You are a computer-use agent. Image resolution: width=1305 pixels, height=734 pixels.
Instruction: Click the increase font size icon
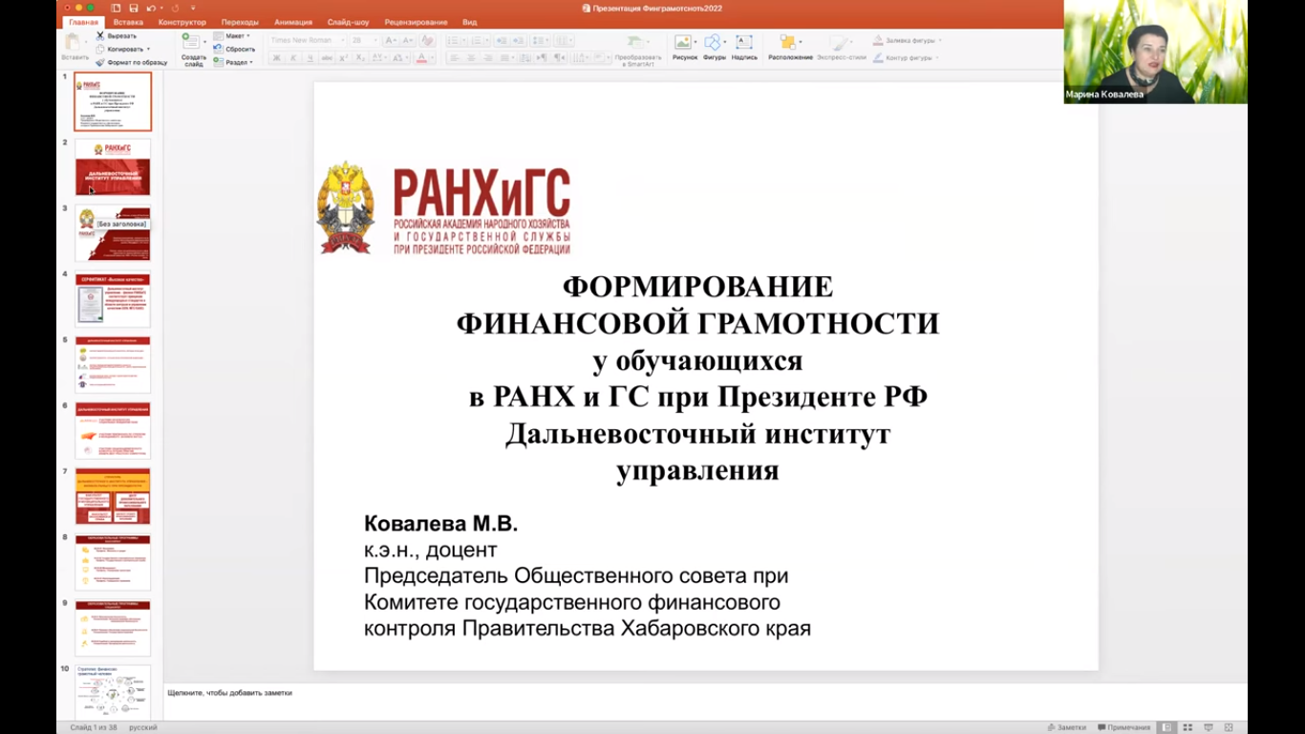point(391,40)
